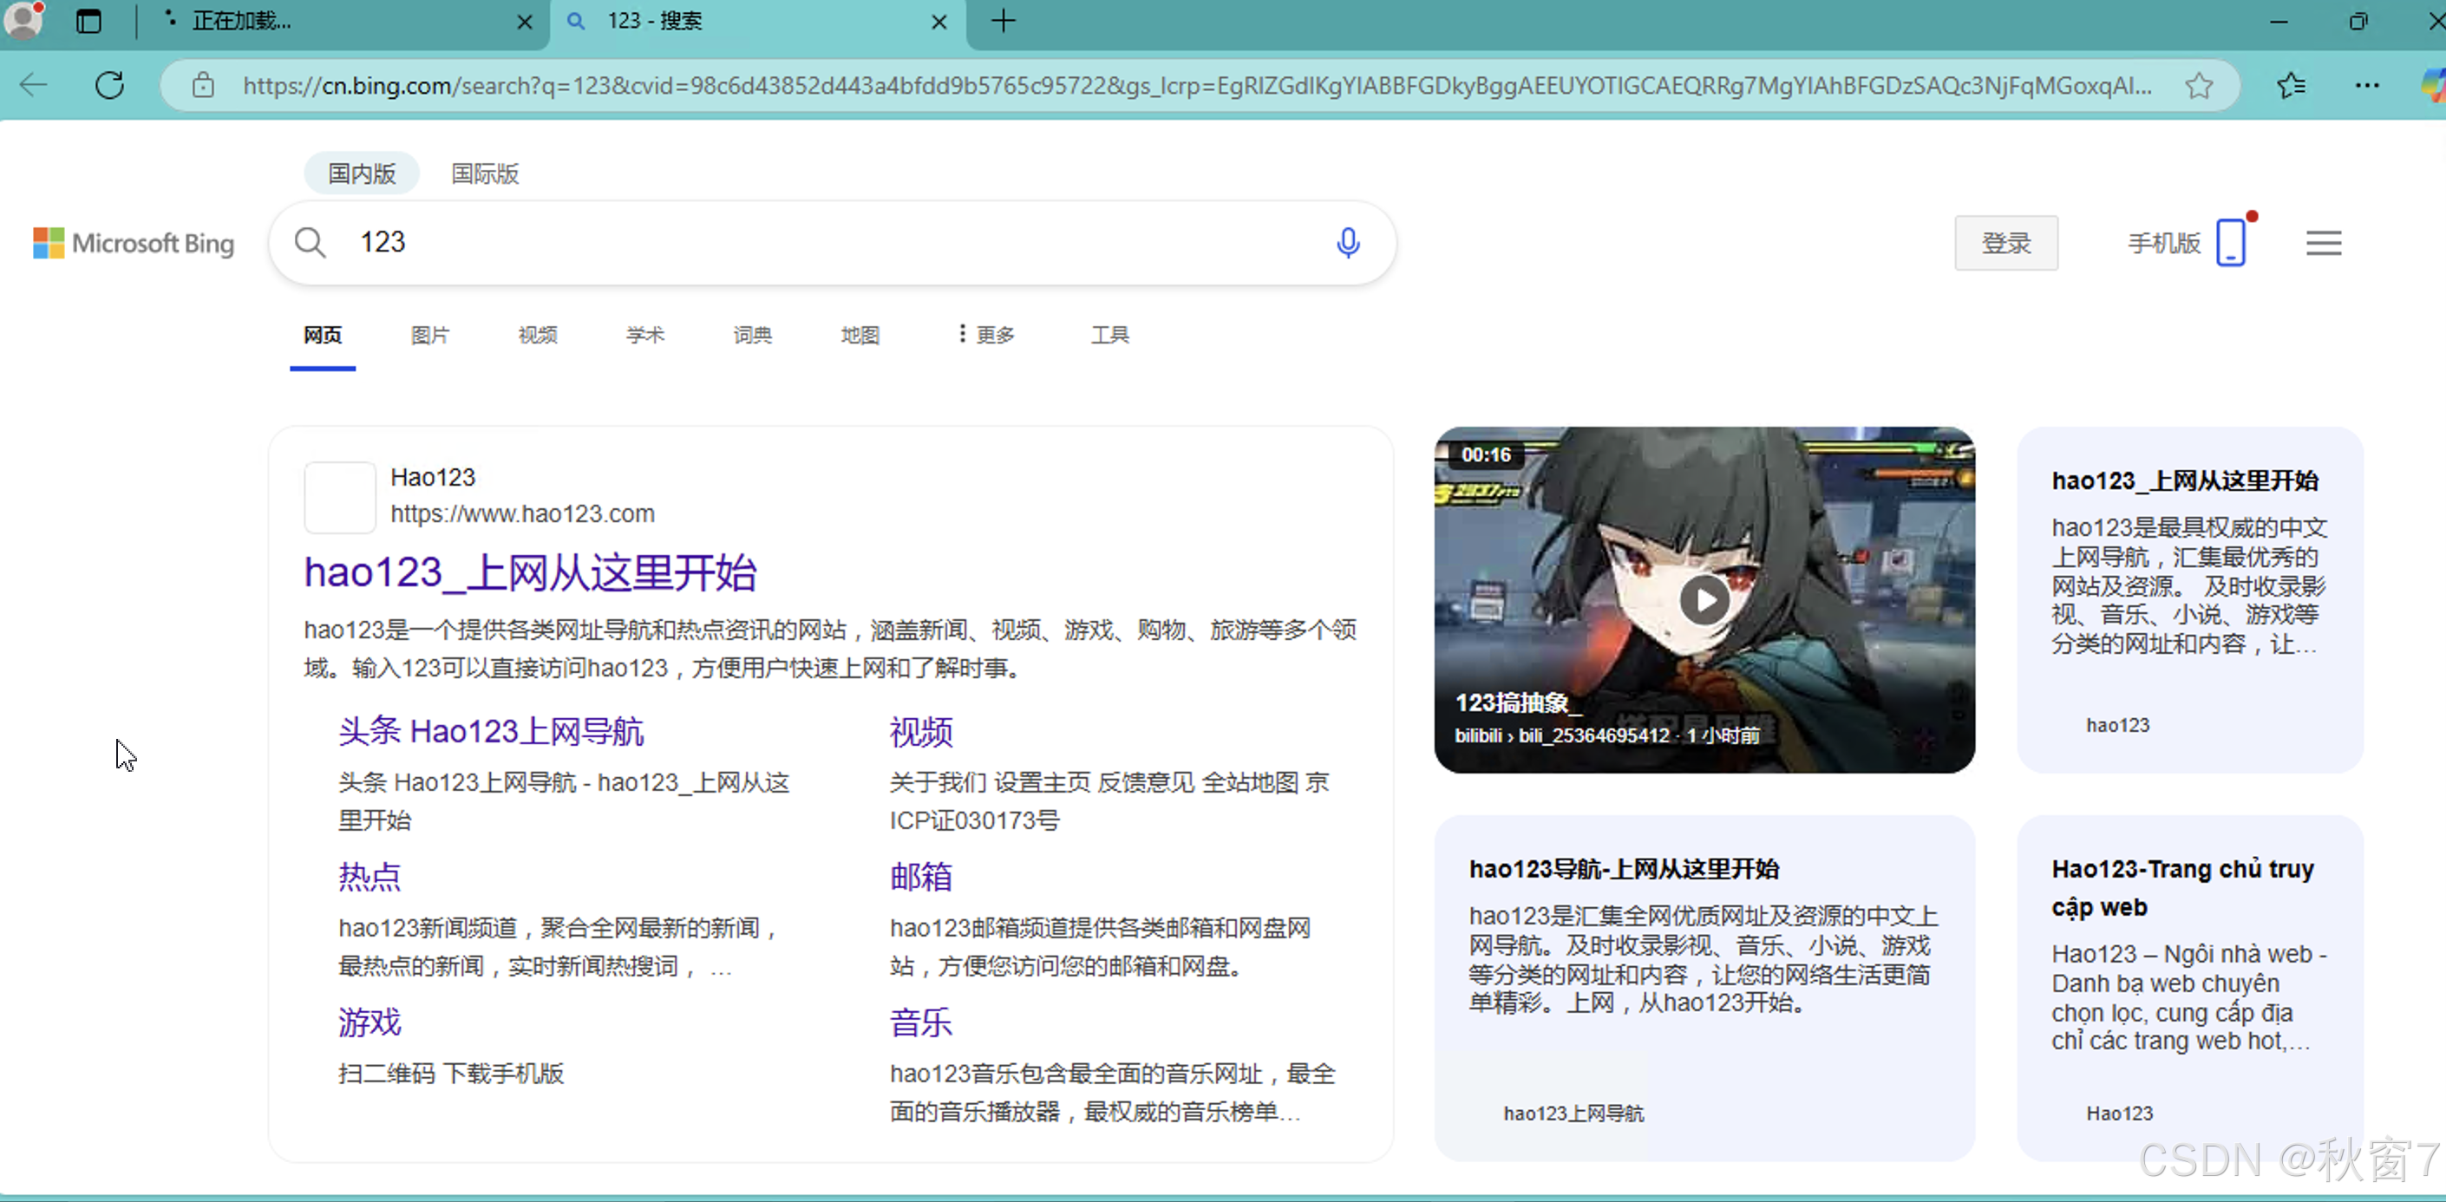
Task: Switch to 国际版 search mode
Action: (x=484, y=173)
